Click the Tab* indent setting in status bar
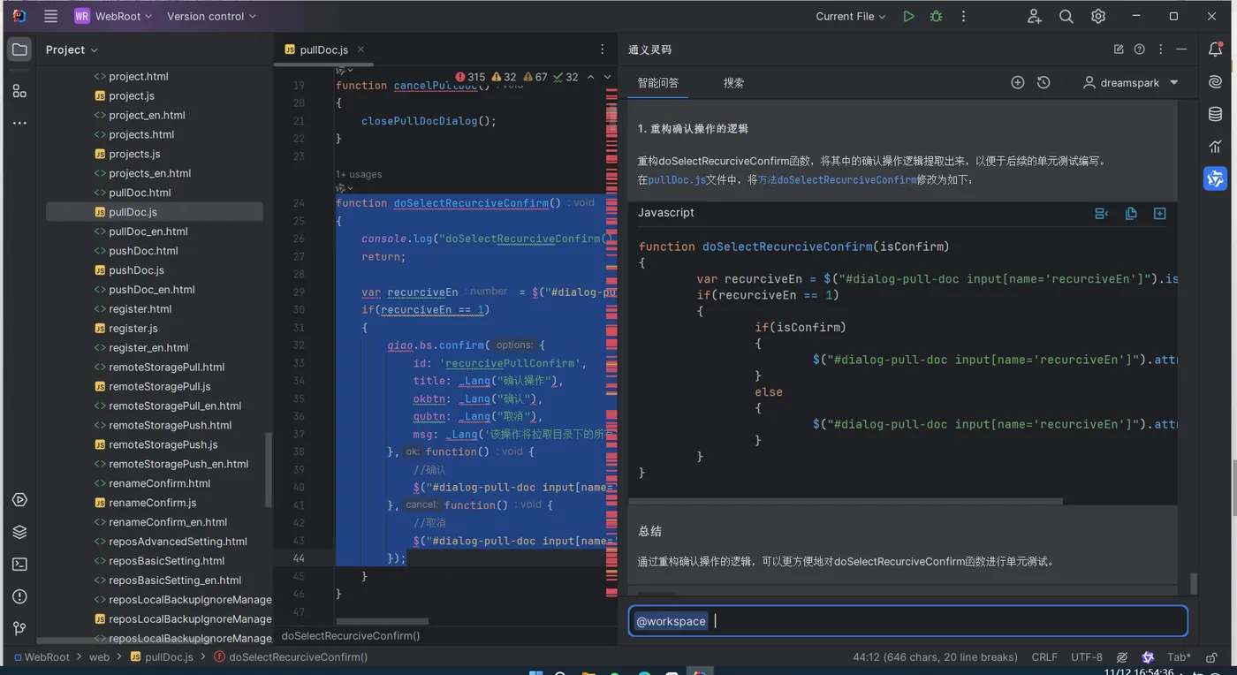The height and width of the screenshot is (675, 1237). 1179,657
